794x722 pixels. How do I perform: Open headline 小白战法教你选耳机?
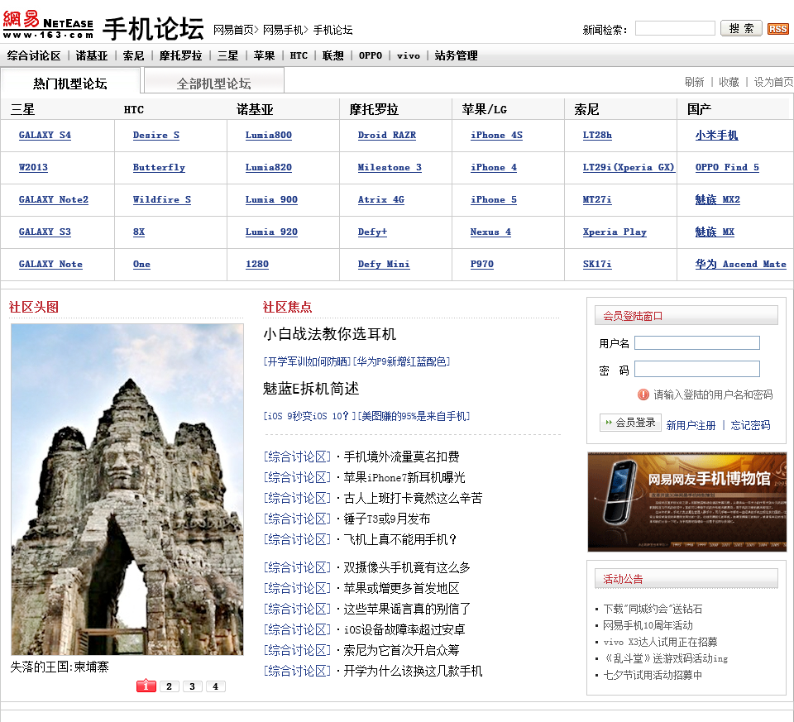click(x=329, y=334)
